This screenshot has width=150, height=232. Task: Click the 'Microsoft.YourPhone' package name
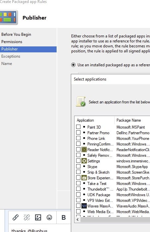coord(133,138)
